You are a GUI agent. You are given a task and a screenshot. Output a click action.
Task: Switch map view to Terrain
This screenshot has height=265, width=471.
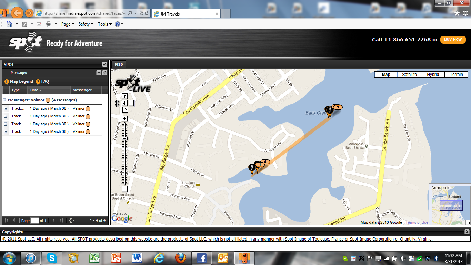pyautogui.click(x=456, y=75)
